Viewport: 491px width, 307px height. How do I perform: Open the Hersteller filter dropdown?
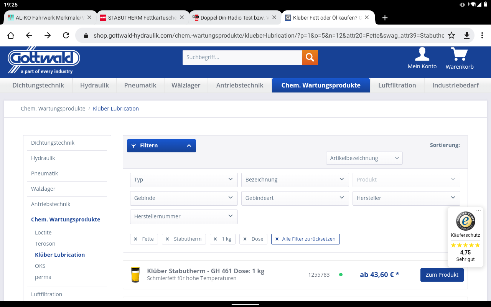[406, 198]
